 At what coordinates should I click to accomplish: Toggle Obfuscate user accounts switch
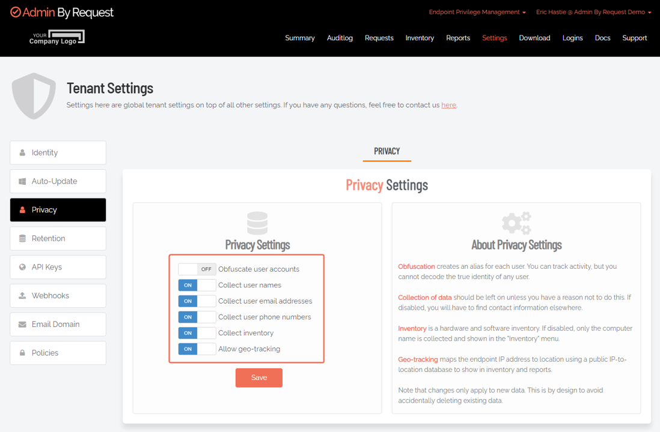[x=197, y=269]
